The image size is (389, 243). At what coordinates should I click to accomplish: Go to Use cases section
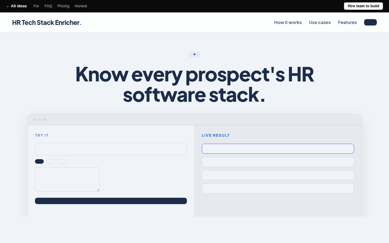point(320,22)
